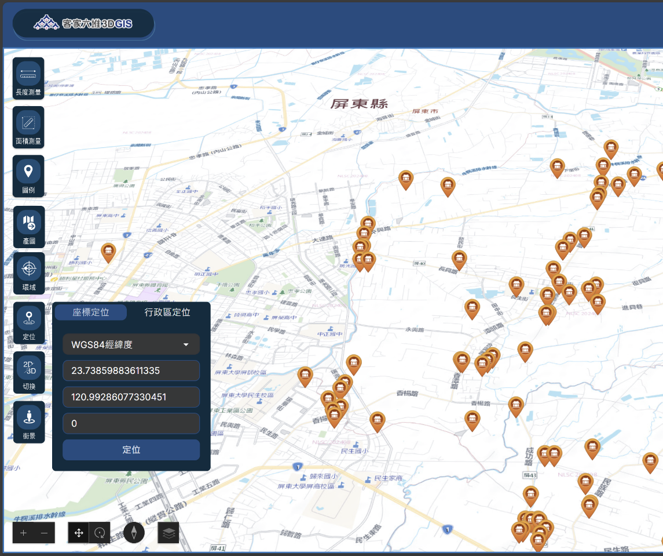This screenshot has width=663, height=556.
Task: Show the 圖例 legend panel
Action: 28,176
